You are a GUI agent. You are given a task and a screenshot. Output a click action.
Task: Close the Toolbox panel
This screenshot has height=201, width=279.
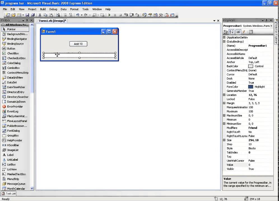pyautogui.click(x=31, y=20)
